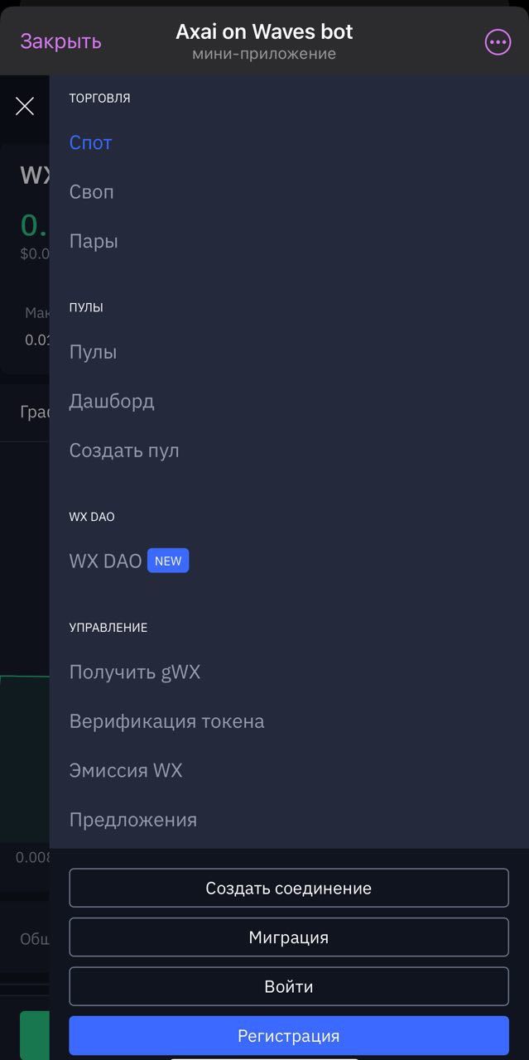Click the Axai on Waves bot title
This screenshot has width=529, height=1060.
(x=263, y=31)
